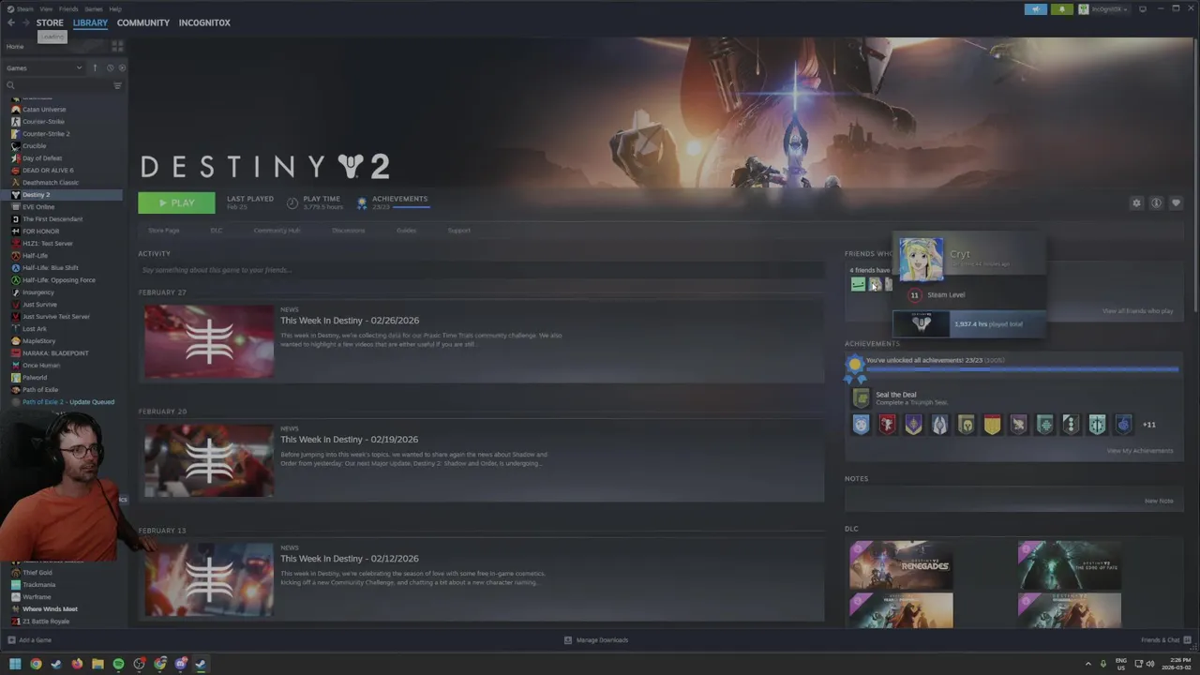Open Discord from the Windows taskbar
Image resolution: width=1200 pixels, height=675 pixels.
[x=180, y=664]
